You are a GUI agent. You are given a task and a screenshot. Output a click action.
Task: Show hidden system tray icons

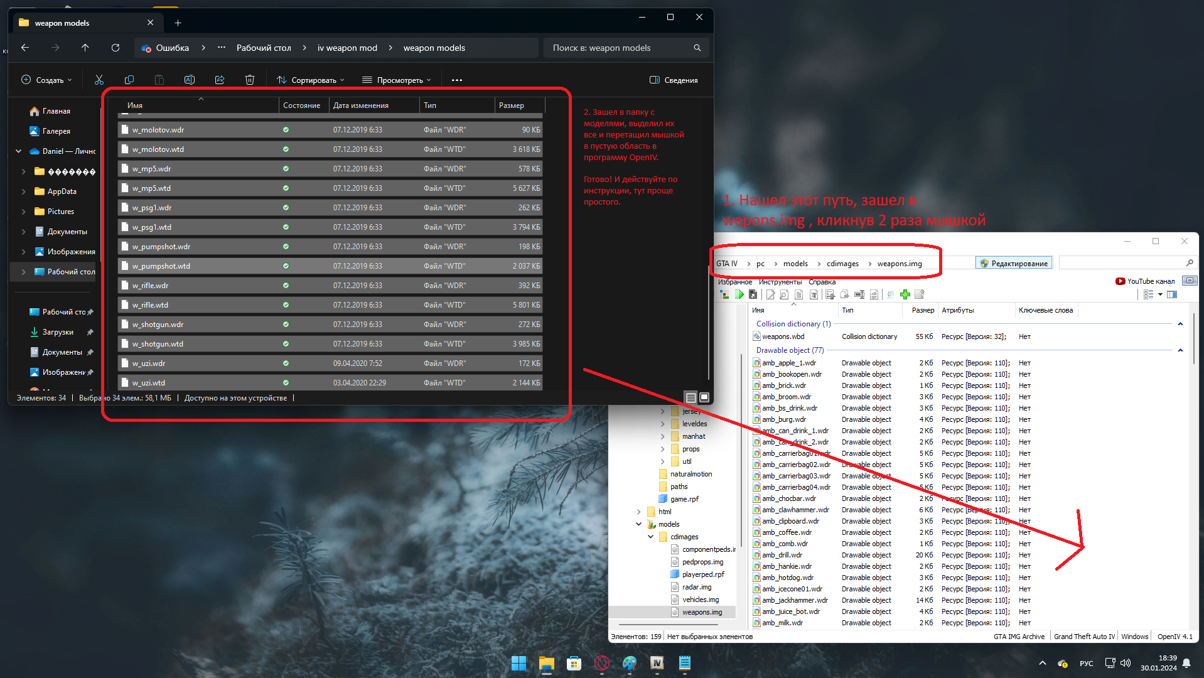coord(1043,663)
